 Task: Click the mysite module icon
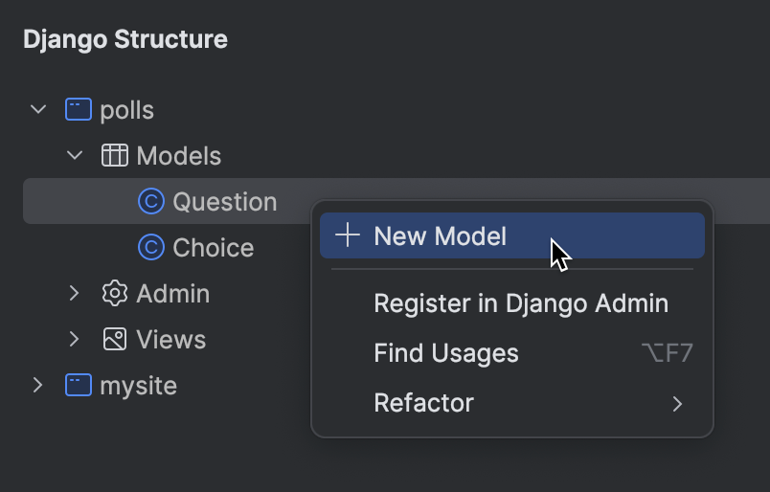(78, 386)
